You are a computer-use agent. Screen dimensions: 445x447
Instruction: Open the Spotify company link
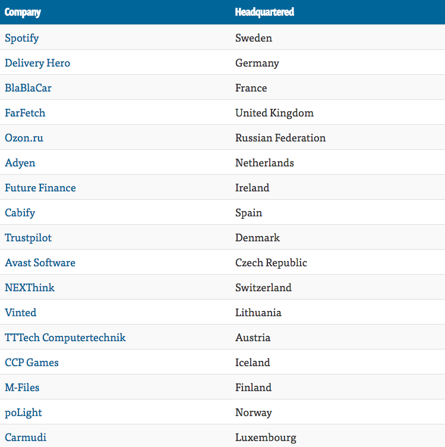pos(22,38)
